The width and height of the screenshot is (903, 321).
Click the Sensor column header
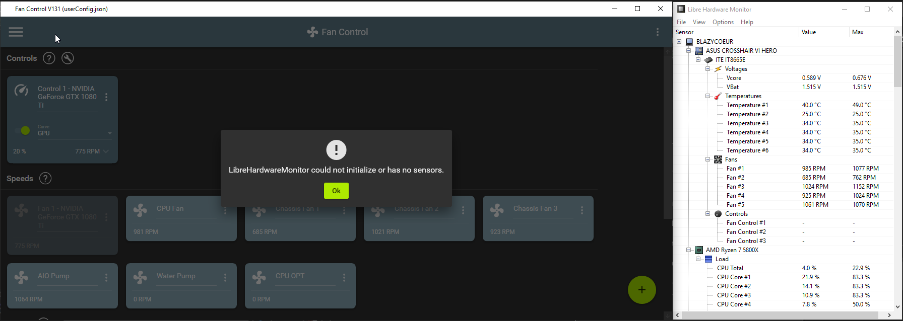click(x=736, y=32)
